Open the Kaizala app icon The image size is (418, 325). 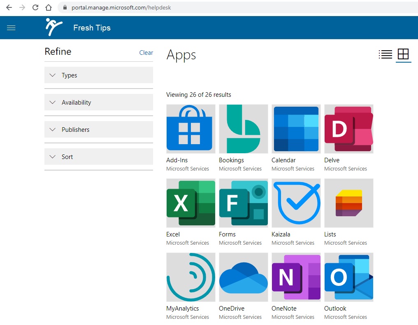(x=296, y=203)
